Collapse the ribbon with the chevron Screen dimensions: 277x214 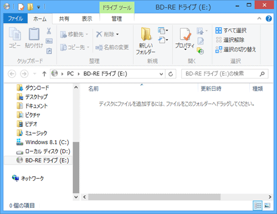click(259, 18)
